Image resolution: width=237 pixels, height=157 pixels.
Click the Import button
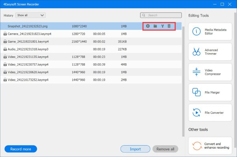[135, 149]
